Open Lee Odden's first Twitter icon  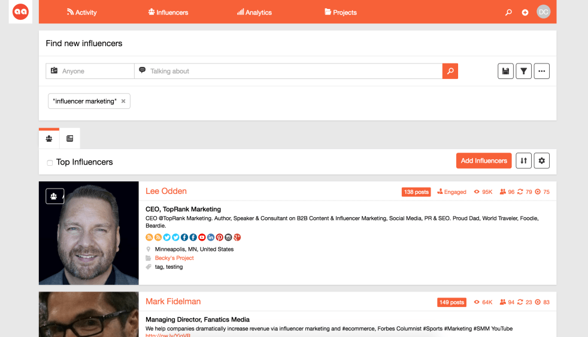(167, 237)
